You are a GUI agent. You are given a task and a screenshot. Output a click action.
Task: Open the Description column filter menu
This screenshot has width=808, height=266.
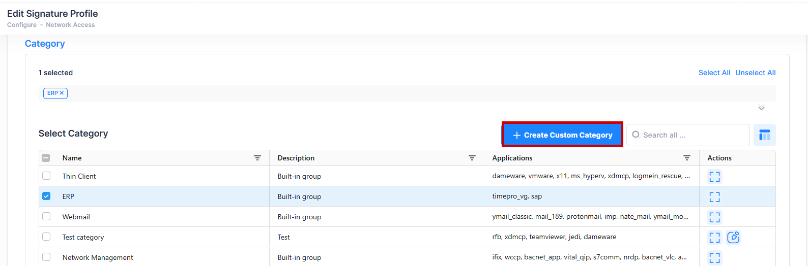click(472, 158)
